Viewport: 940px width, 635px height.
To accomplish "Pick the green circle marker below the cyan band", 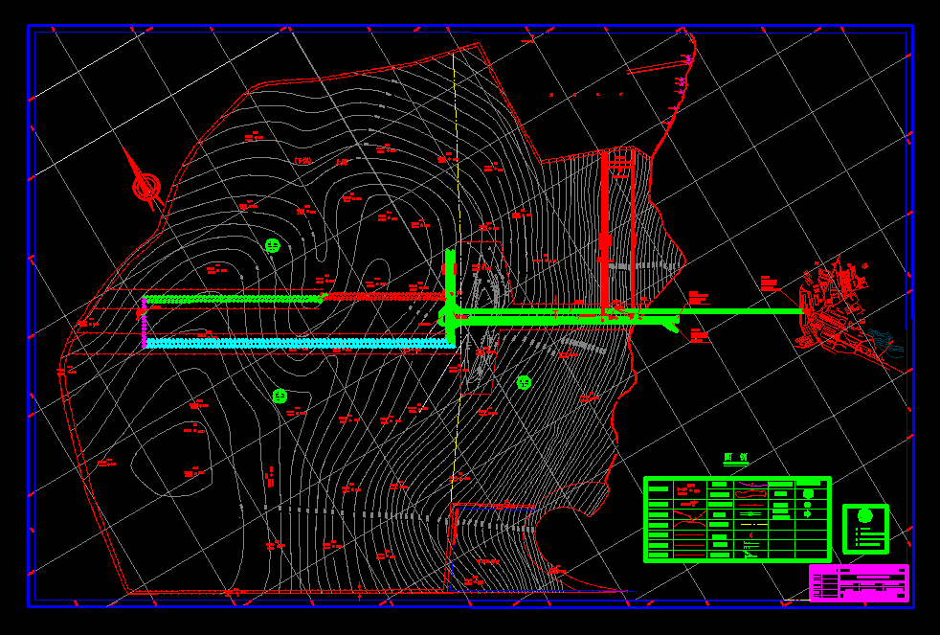I will click(x=280, y=396).
